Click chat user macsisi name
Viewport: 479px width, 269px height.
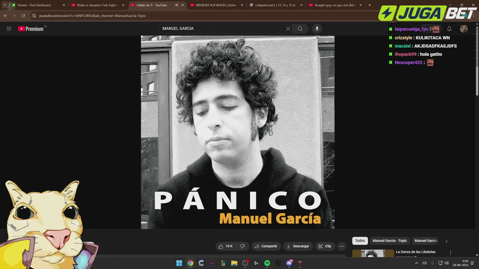tap(403, 46)
